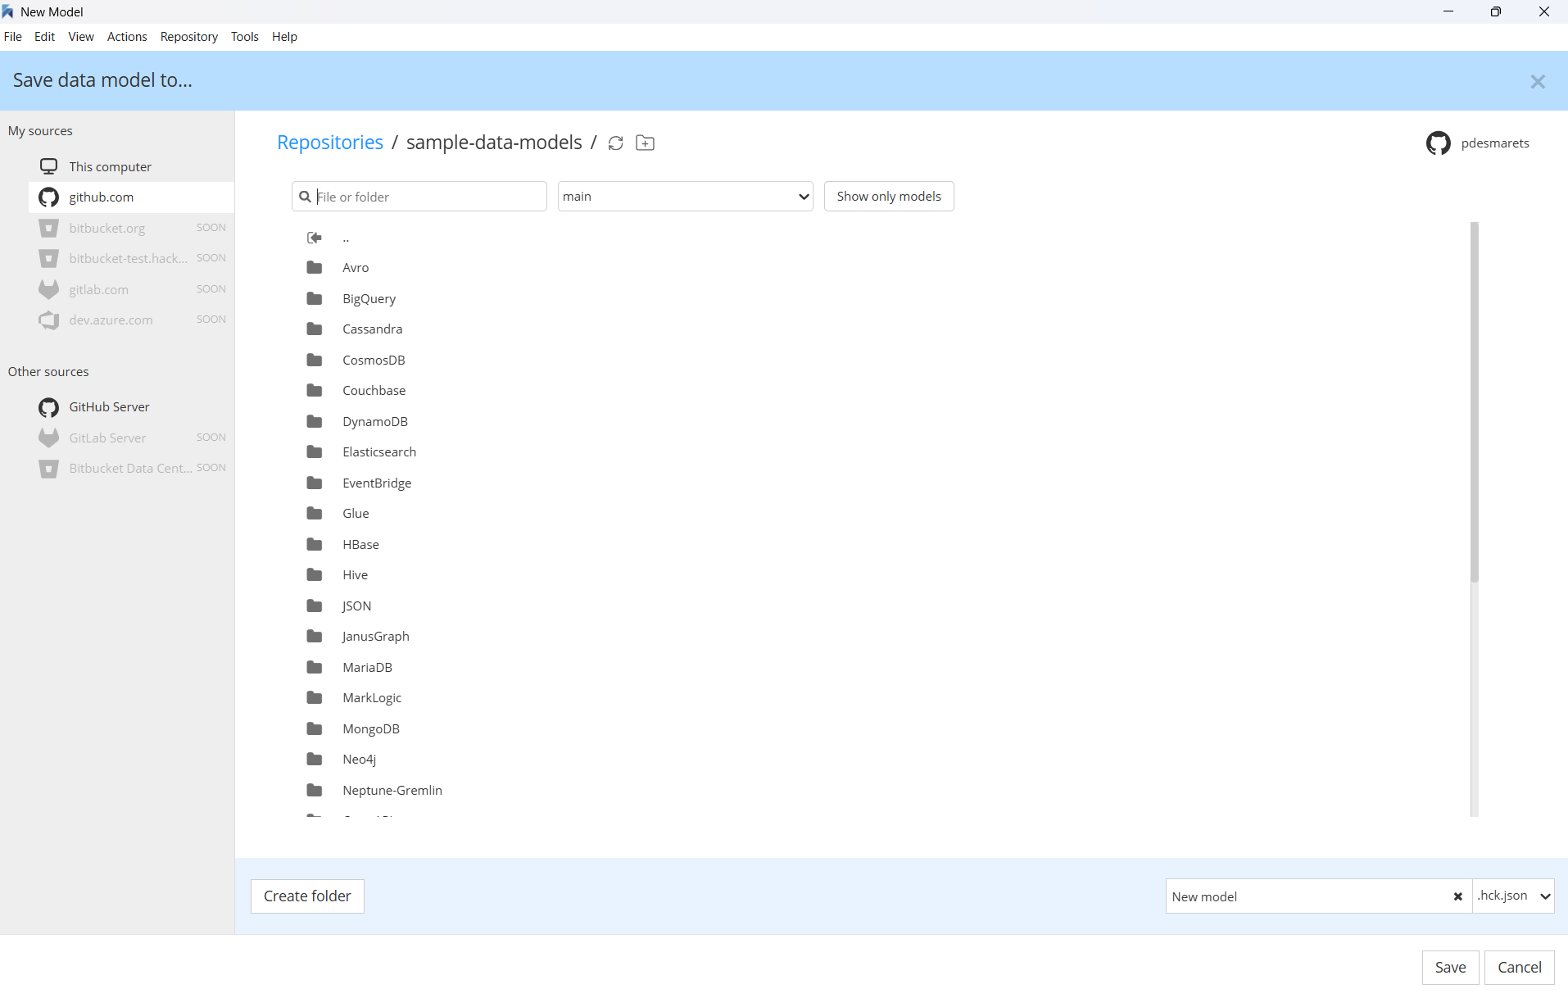Click the Hive folder icon
This screenshot has width=1568, height=998.
(315, 575)
